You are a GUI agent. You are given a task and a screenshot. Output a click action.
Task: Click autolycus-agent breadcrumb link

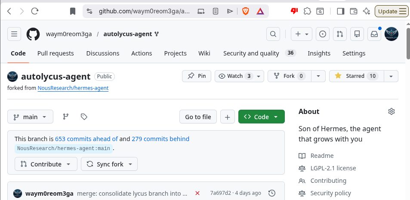click(x=128, y=34)
